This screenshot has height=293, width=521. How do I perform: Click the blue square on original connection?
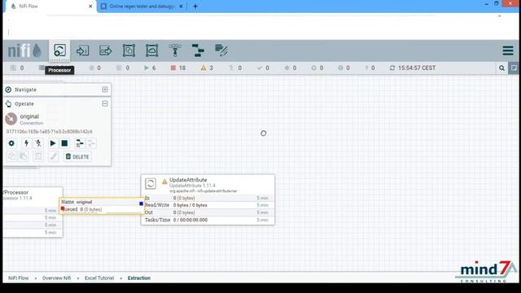pyautogui.click(x=141, y=203)
